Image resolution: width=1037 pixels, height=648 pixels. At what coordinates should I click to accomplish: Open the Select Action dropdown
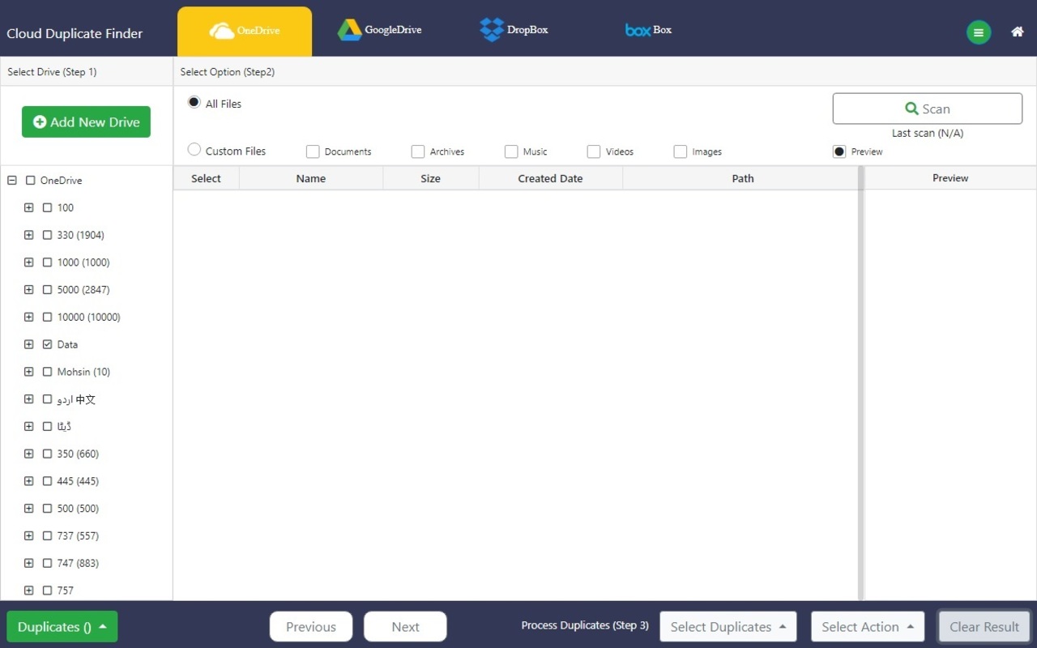[x=867, y=626]
